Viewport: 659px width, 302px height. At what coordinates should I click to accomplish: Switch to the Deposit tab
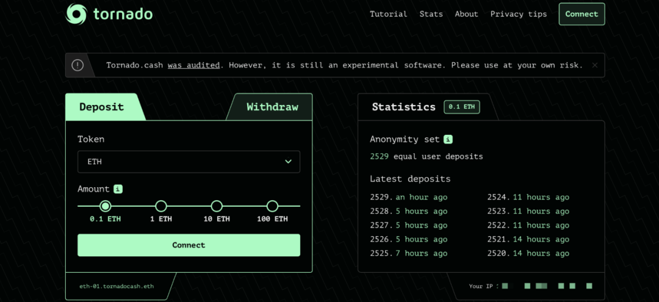point(101,107)
